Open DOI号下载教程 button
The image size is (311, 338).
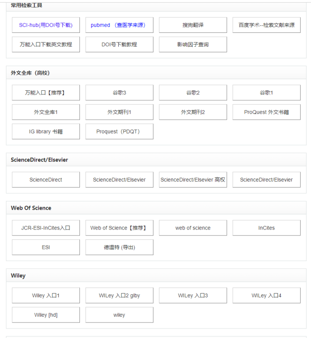(119, 45)
